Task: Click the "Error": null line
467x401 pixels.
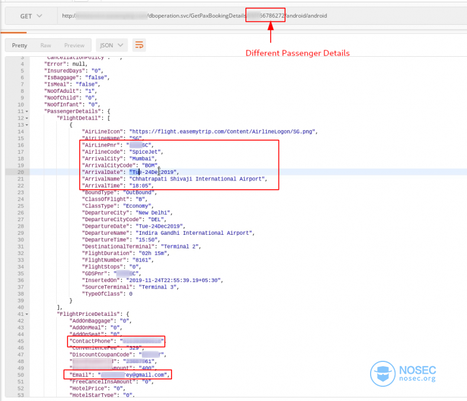Action: 66,64
